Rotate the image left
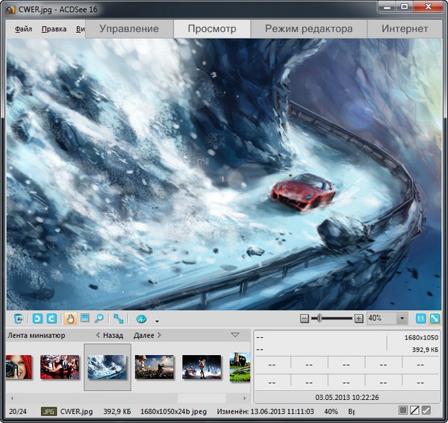 click(37, 319)
